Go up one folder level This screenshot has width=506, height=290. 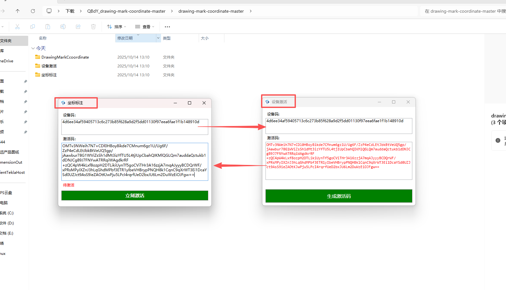tap(17, 11)
